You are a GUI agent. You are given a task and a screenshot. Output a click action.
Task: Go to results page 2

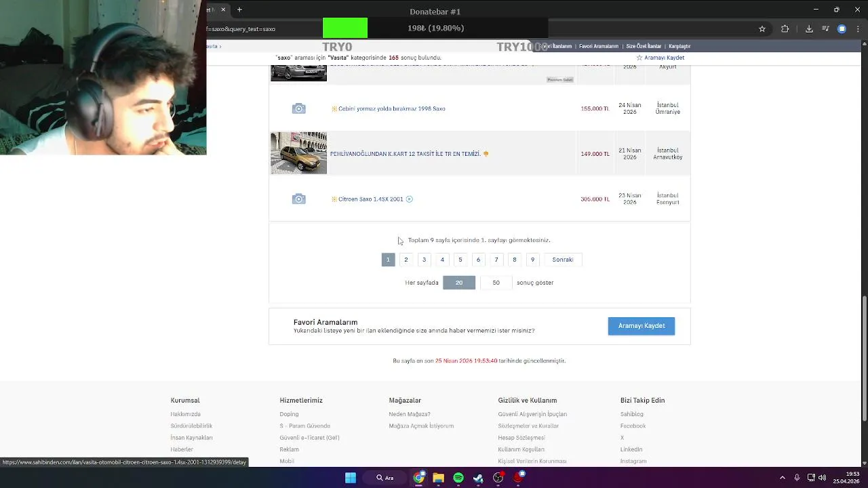[406, 260]
